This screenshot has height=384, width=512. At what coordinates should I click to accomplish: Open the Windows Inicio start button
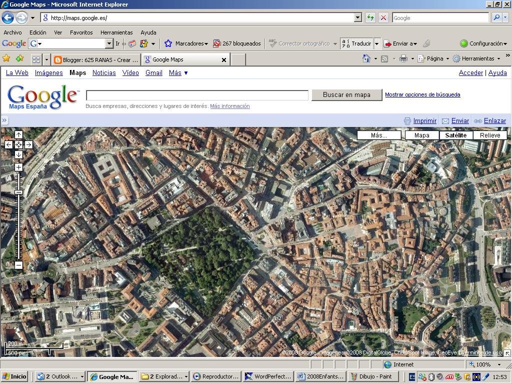coord(14,376)
